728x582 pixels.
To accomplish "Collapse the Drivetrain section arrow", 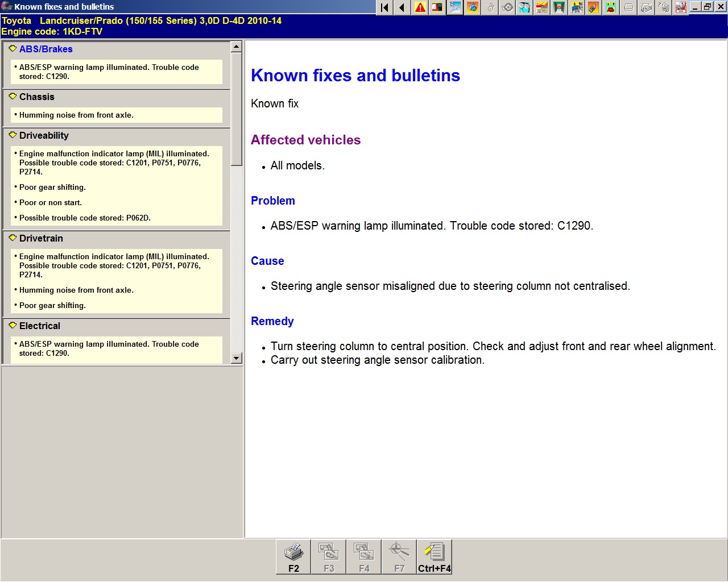I will click(x=13, y=238).
